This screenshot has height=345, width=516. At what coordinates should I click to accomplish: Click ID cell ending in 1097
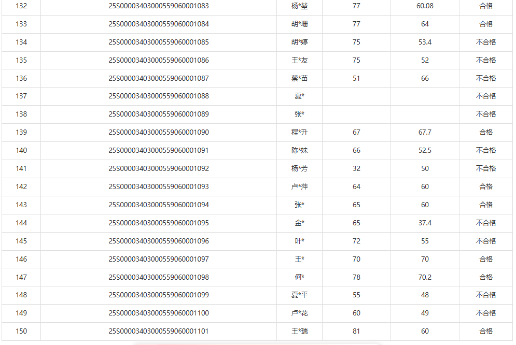click(x=159, y=259)
